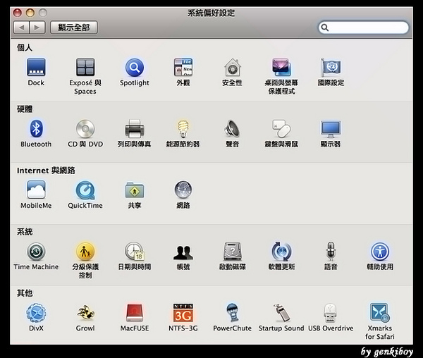Click the 顯示全部 show all button
This screenshot has height=358, width=423.
pos(74,27)
